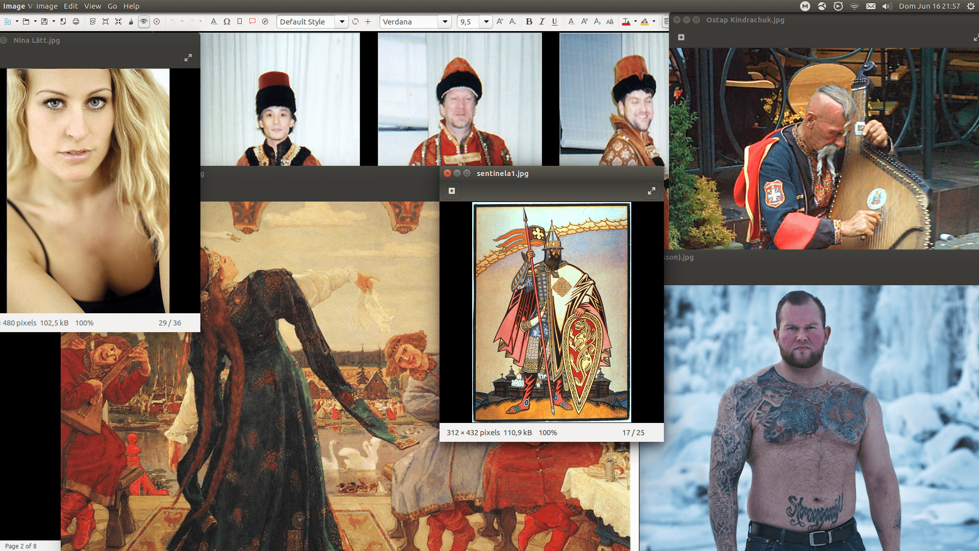Click the Save floppy disk icon
The height and width of the screenshot is (551, 979).
pos(44,22)
